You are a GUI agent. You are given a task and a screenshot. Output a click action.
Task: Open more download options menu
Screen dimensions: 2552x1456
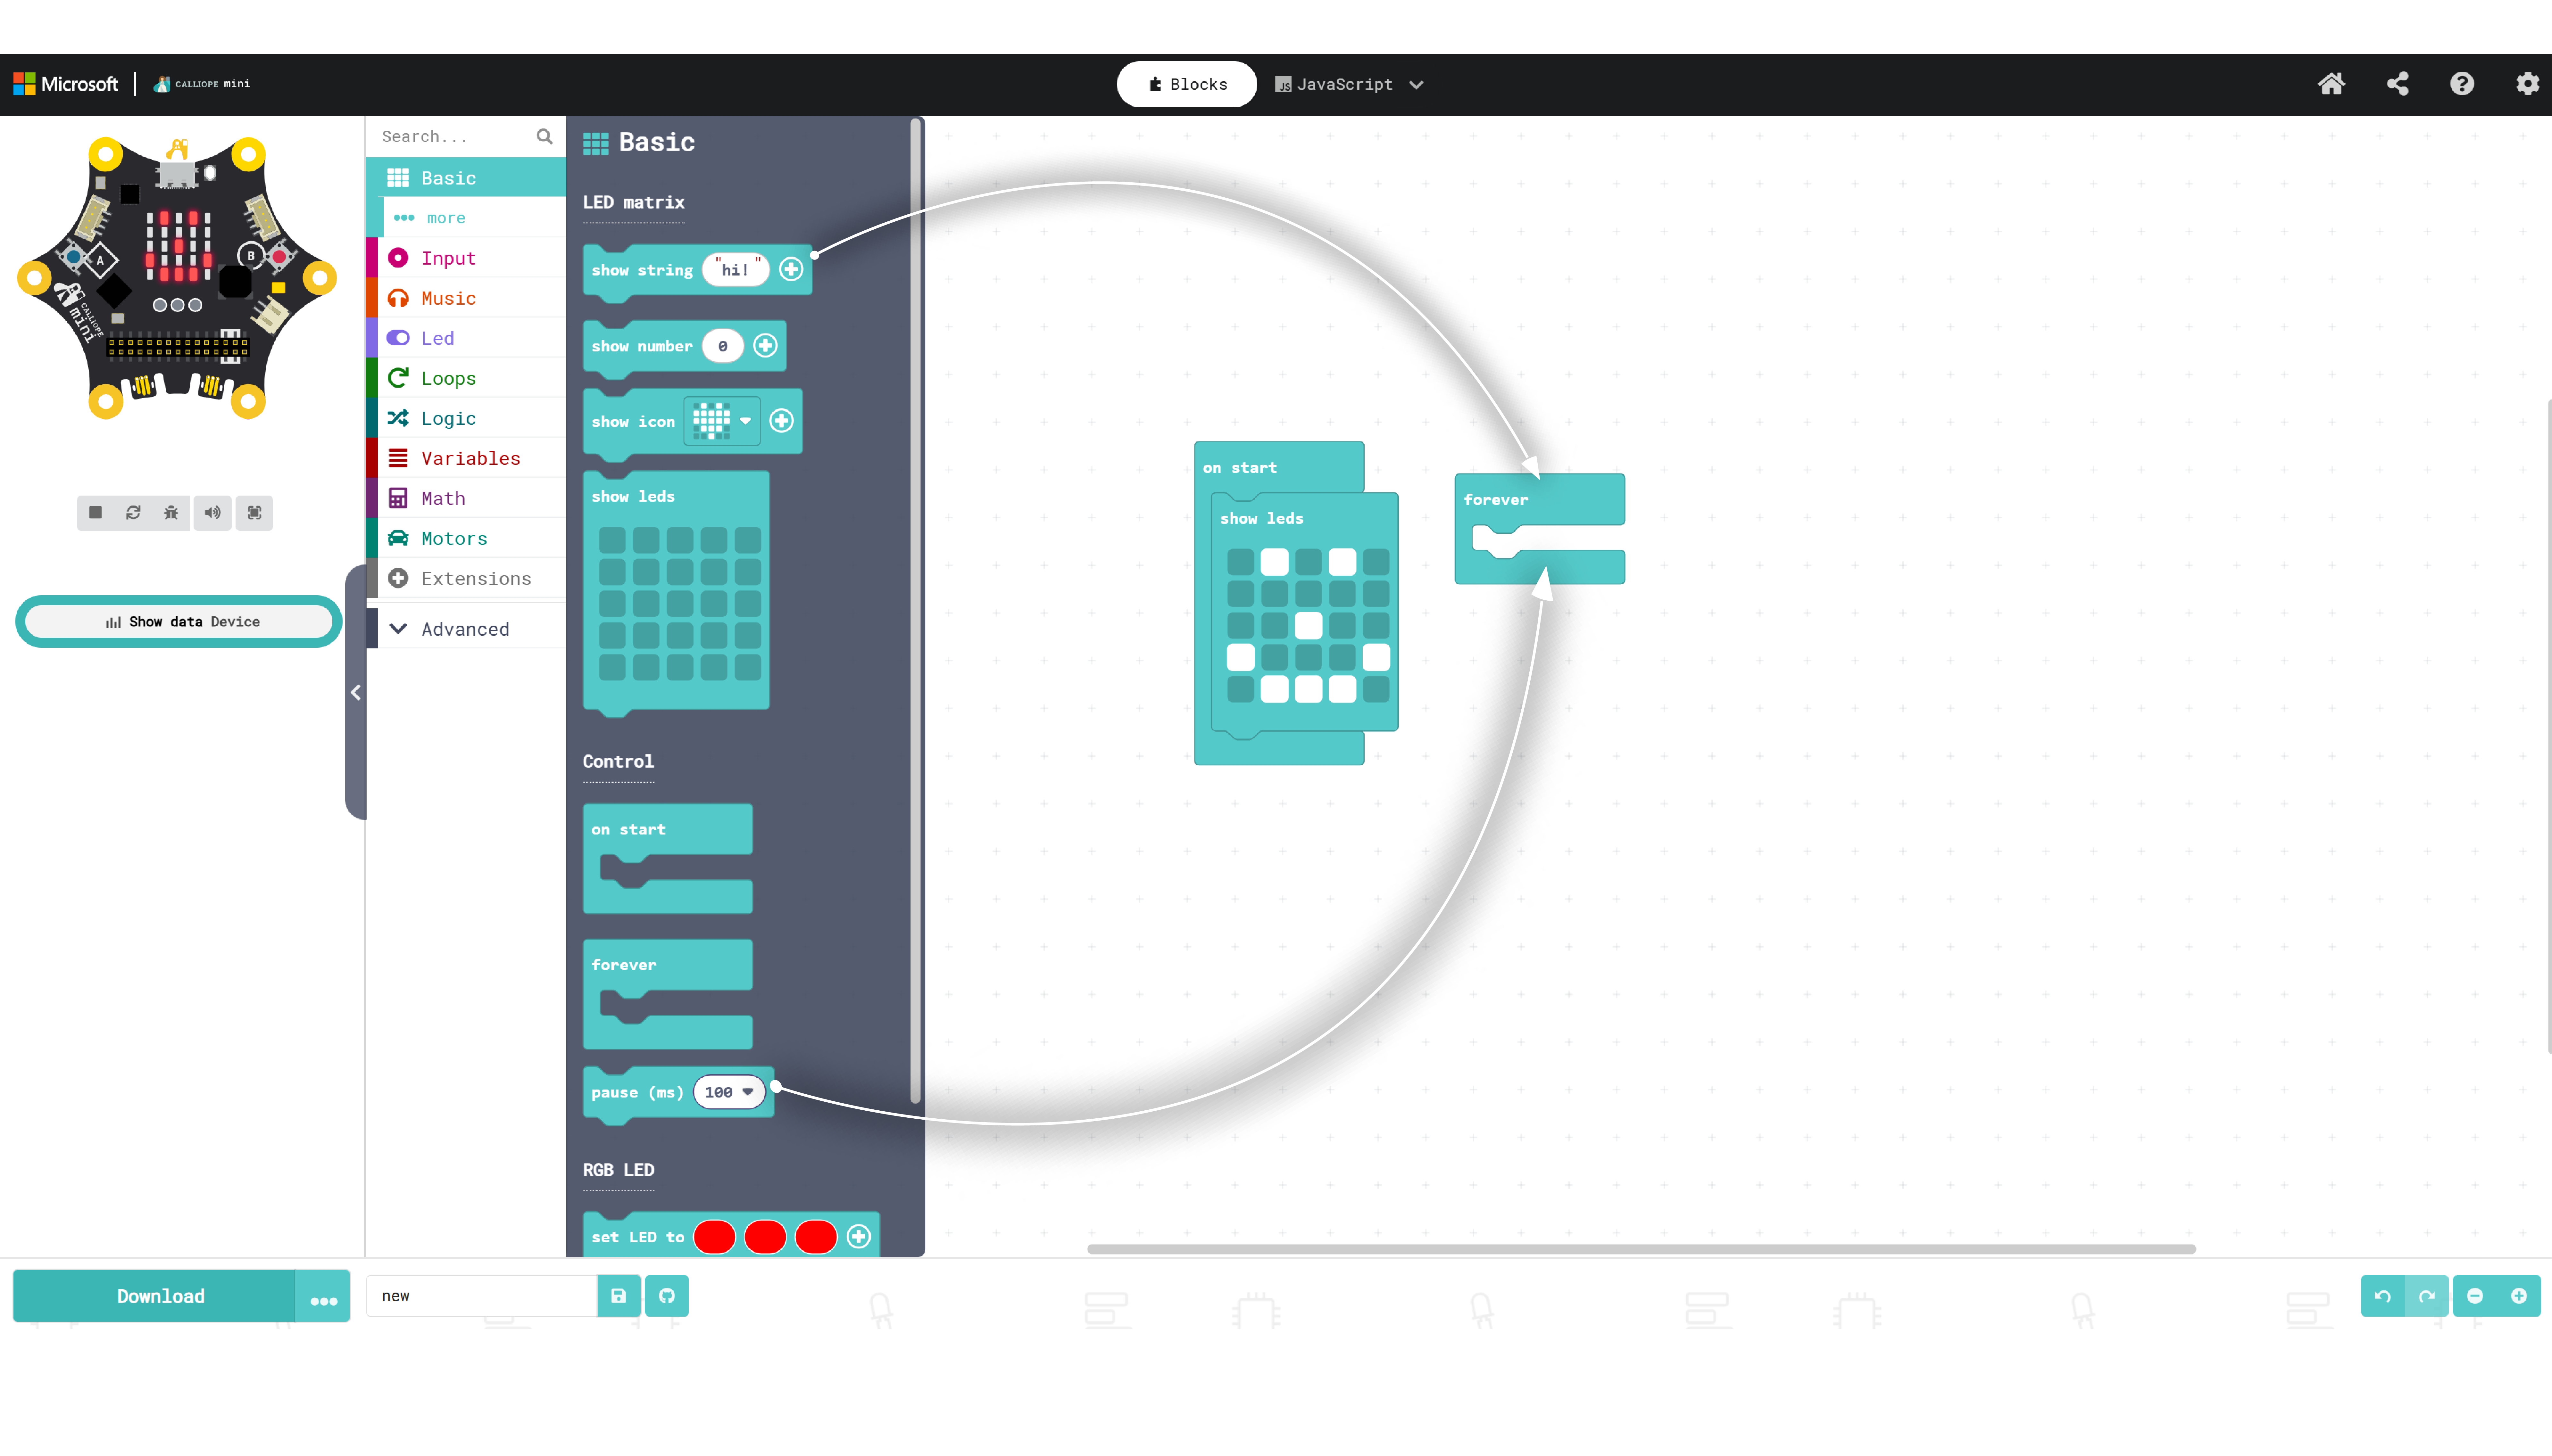323,1296
